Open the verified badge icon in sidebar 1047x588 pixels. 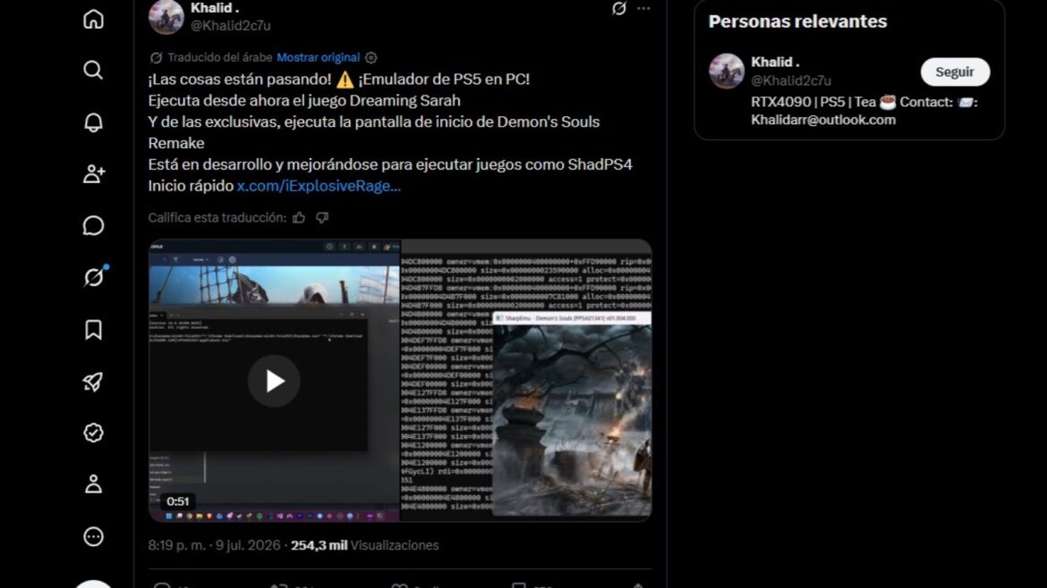click(x=93, y=433)
